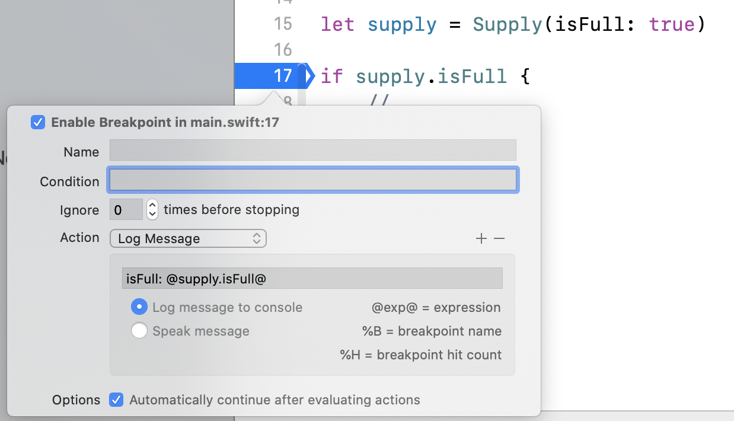Click the Condition input field
The width and height of the screenshot is (734, 421).
pyautogui.click(x=312, y=180)
